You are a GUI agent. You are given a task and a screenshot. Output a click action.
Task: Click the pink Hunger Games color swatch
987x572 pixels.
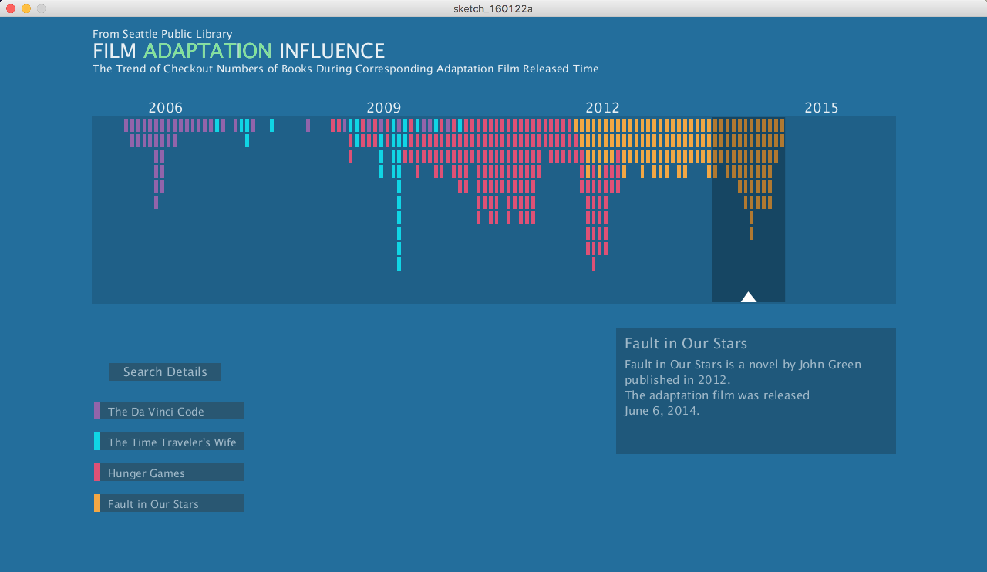coord(97,473)
